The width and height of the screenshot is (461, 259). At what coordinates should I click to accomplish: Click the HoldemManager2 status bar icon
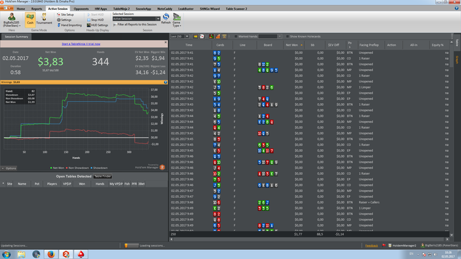[x=402, y=245]
